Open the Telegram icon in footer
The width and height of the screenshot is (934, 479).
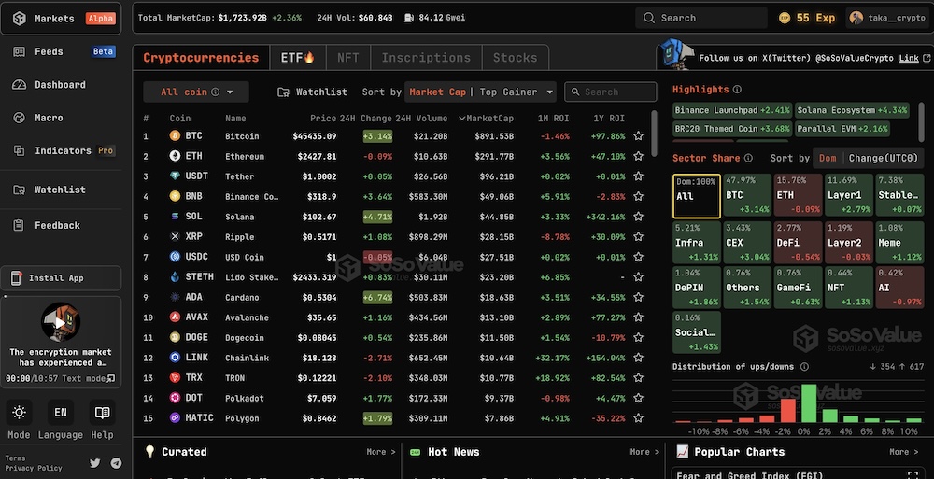click(116, 462)
